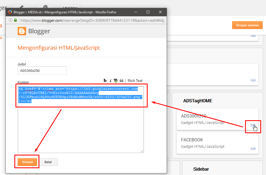Click the Blogger logo icon
266x175 pixels.
22,31
